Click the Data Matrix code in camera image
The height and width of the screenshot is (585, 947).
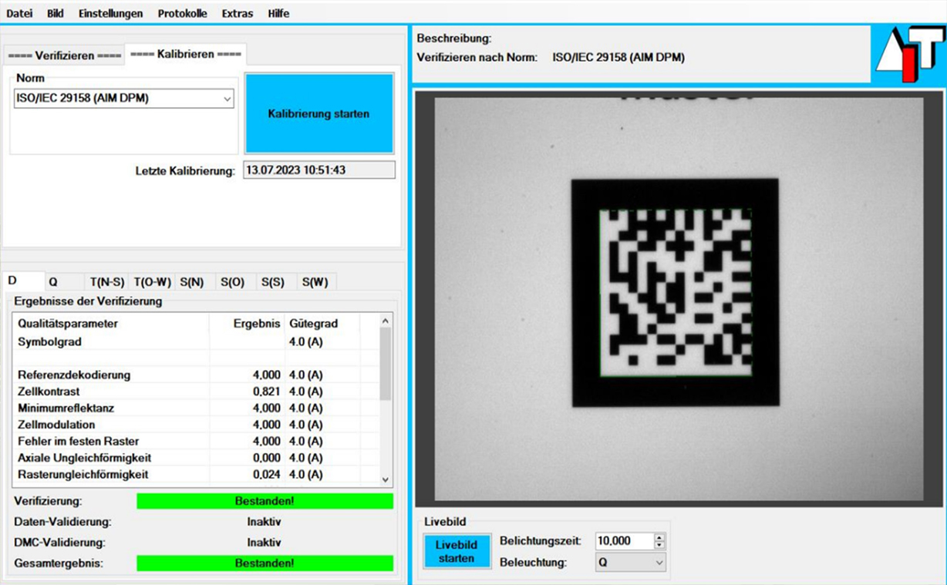[675, 292]
